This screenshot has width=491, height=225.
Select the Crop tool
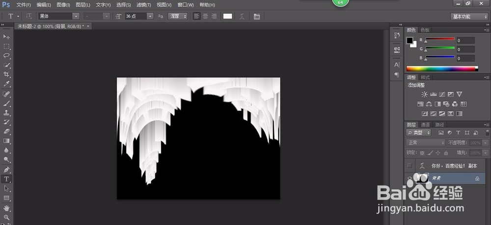[6, 75]
